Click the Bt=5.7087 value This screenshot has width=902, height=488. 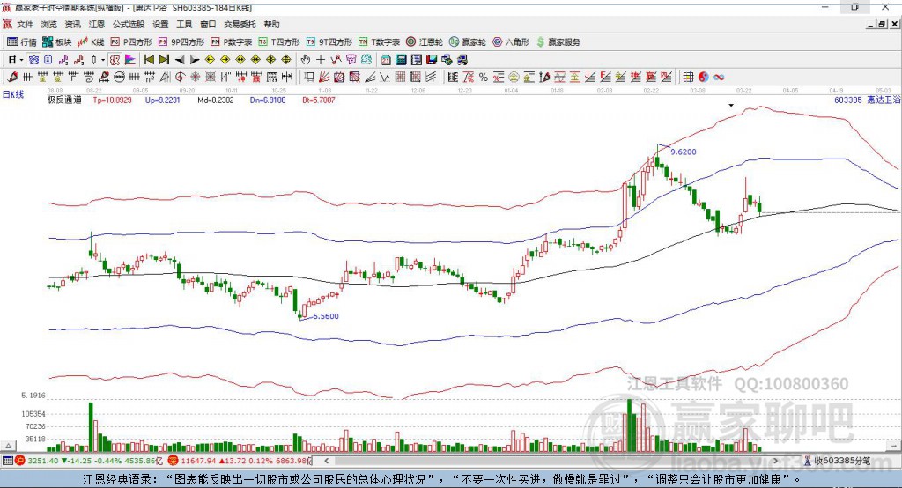click(319, 100)
